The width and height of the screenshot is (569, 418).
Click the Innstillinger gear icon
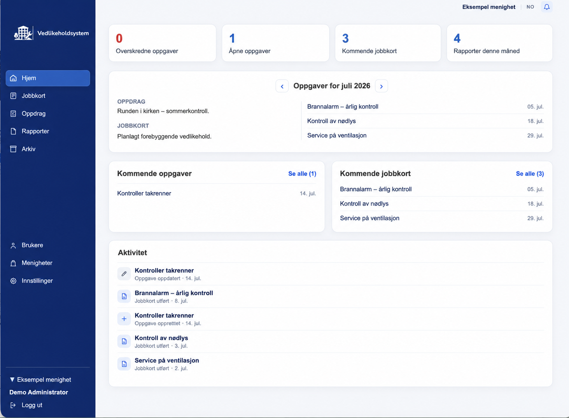13,281
